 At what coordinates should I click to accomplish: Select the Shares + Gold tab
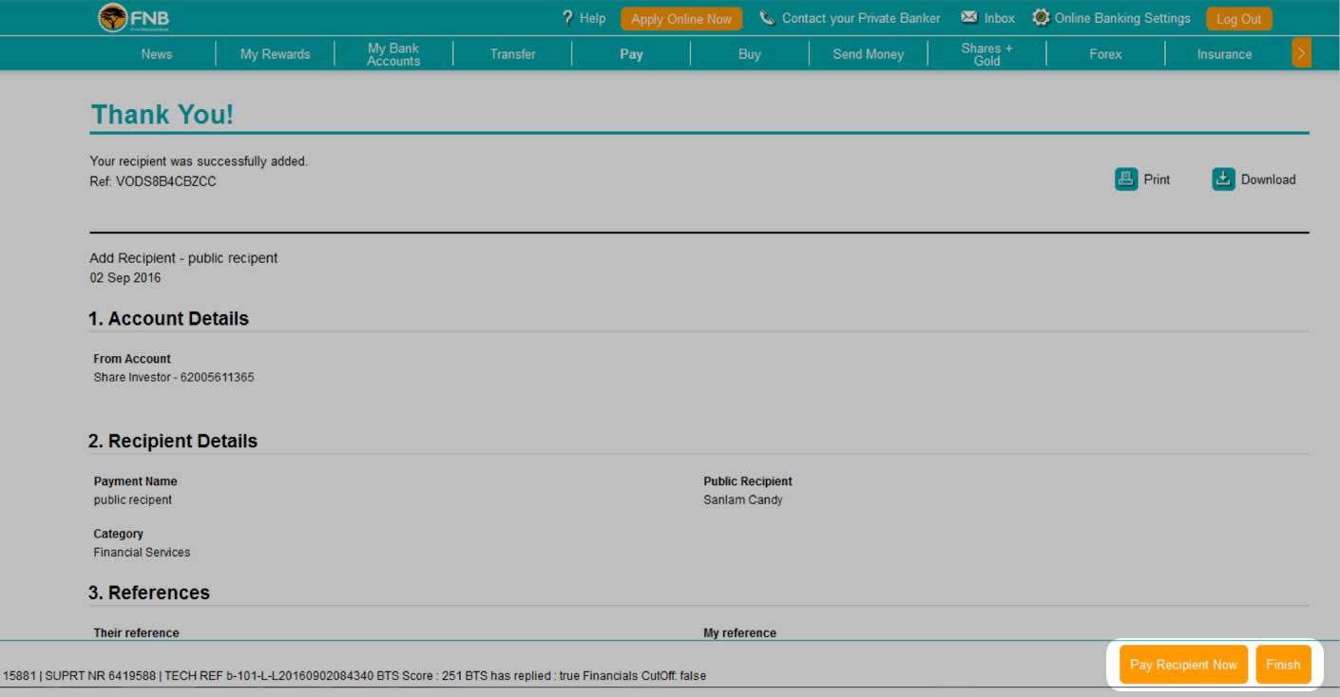click(986, 54)
